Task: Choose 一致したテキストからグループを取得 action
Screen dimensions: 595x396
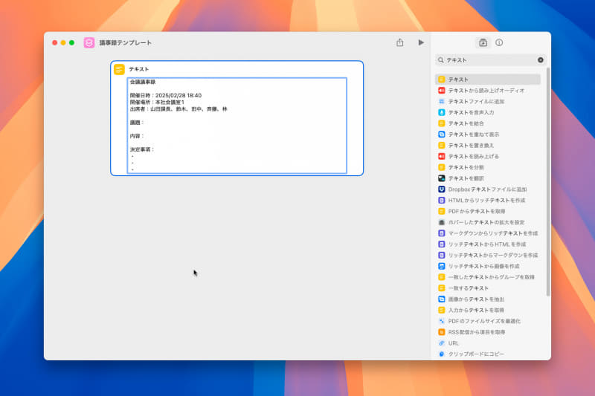Action: pyautogui.click(x=488, y=277)
